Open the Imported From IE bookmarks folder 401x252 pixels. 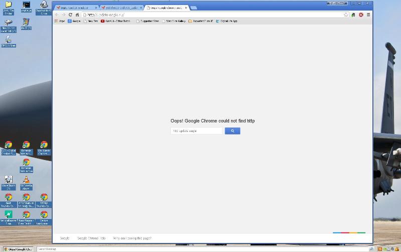point(201,21)
